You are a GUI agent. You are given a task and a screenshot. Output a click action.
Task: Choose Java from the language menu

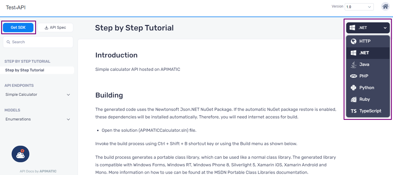click(368, 64)
